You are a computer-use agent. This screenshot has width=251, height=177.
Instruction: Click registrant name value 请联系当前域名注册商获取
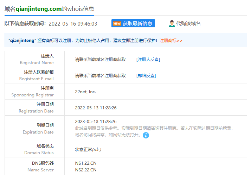click(x=101, y=60)
